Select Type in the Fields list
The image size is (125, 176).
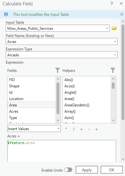pyautogui.click(x=31, y=118)
